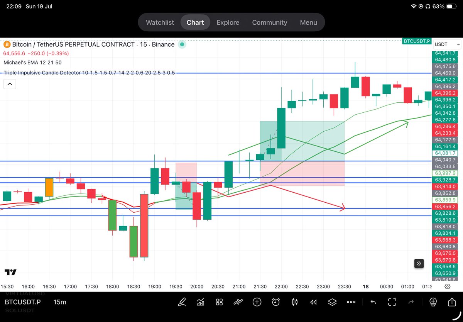This screenshot has width=463, height=322.
Task: Click the 64,081.7 price scale label
Action: [x=446, y=153]
